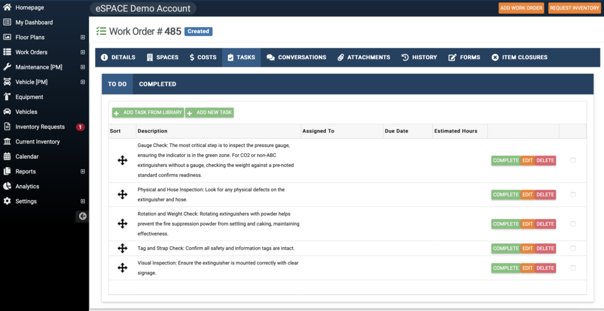Click move handle for Gauge Check task
This screenshot has width=604, height=311.
(123, 161)
